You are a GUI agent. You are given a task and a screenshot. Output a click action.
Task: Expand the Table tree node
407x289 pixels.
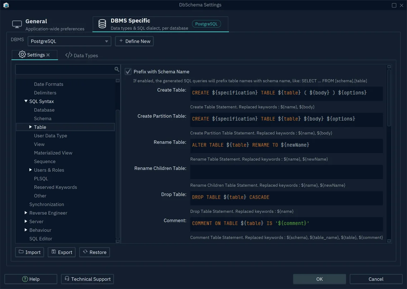[x=30, y=127]
